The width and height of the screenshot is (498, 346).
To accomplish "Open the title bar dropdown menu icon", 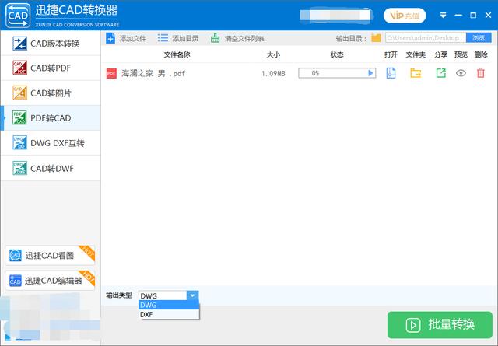I will click(x=443, y=16).
